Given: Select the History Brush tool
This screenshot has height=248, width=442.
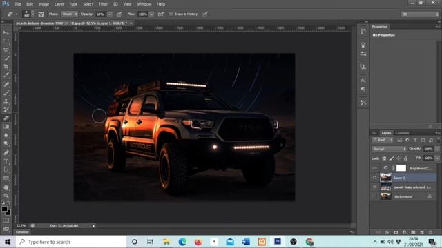Looking at the screenshot, I should click(x=6, y=110).
